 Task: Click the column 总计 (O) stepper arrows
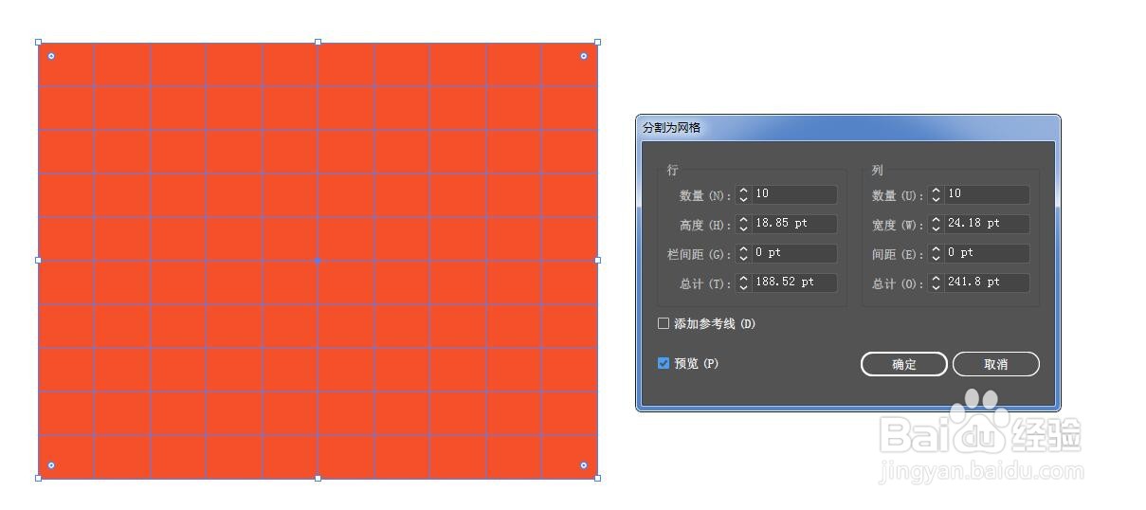pyautogui.click(x=936, y=282)
